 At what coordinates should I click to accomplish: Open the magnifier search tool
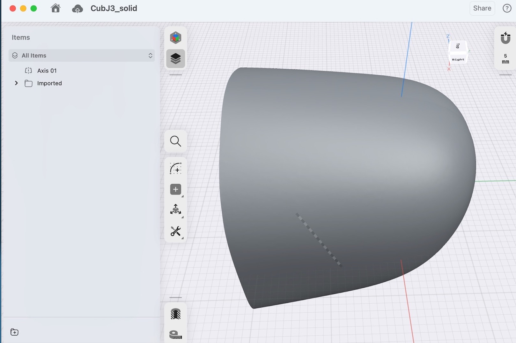coord(175,141)
